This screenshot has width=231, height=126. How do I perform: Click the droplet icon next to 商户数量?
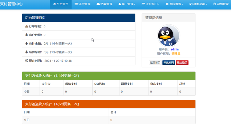pyautogui.click(x=27, y=35)
